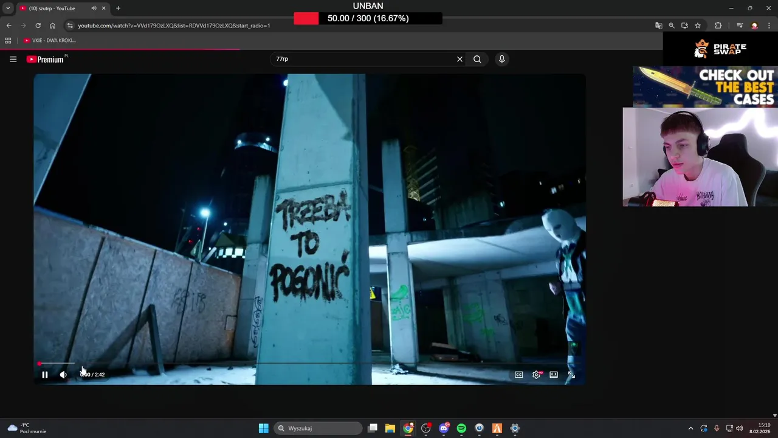Run the search with magnifier button

click(x=477, y=59)
